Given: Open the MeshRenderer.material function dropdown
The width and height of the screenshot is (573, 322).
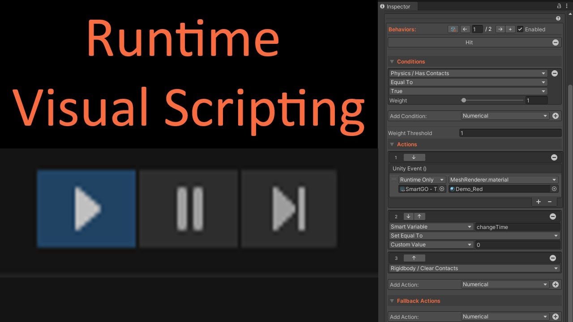Looking at the screenshot, I should (503, 180).
